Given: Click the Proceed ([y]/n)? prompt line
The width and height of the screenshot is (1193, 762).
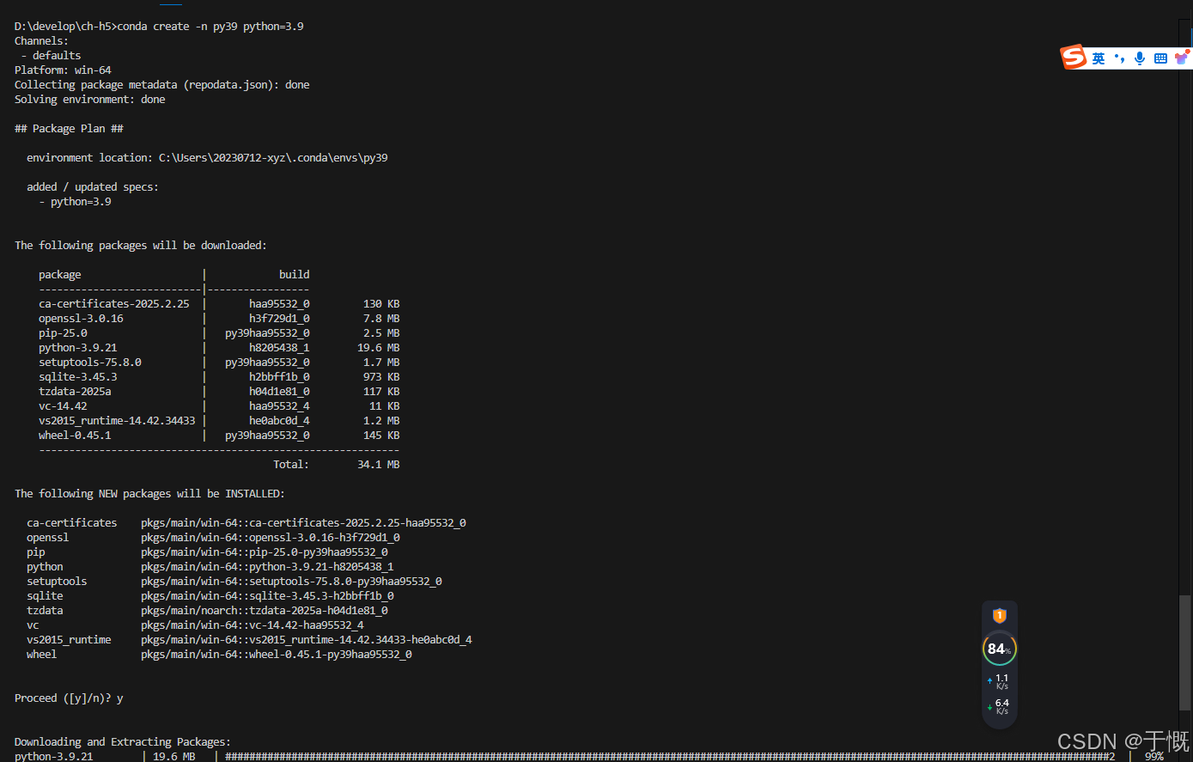Looking at the screenshot, I should pos(69,698).
